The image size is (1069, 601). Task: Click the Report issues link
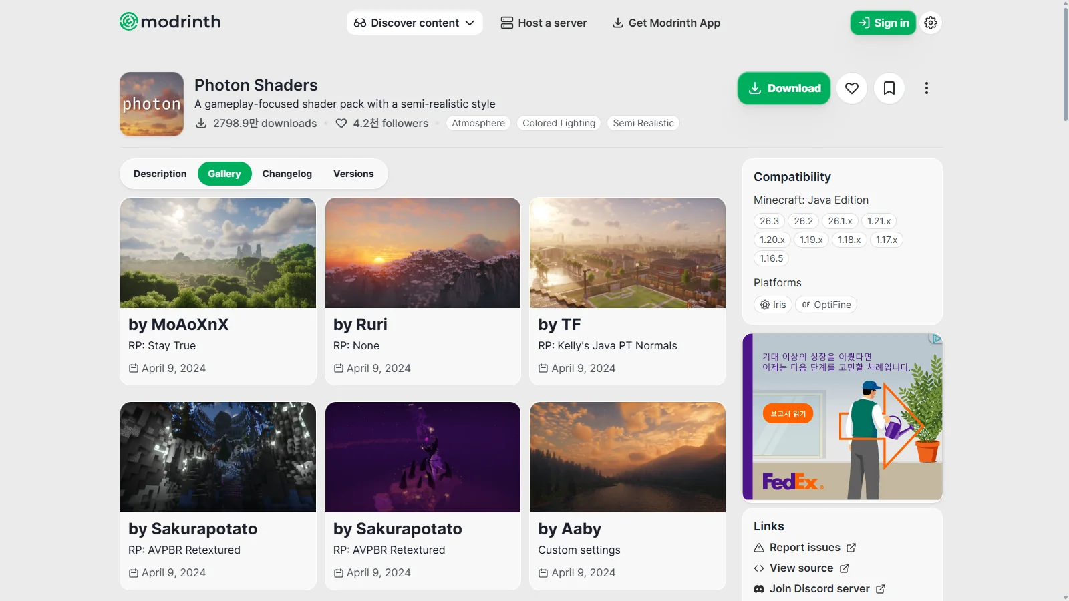click(805, 548)
